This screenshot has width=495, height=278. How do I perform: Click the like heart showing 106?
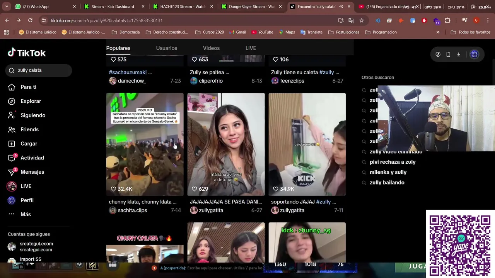(x=275, y=59)
